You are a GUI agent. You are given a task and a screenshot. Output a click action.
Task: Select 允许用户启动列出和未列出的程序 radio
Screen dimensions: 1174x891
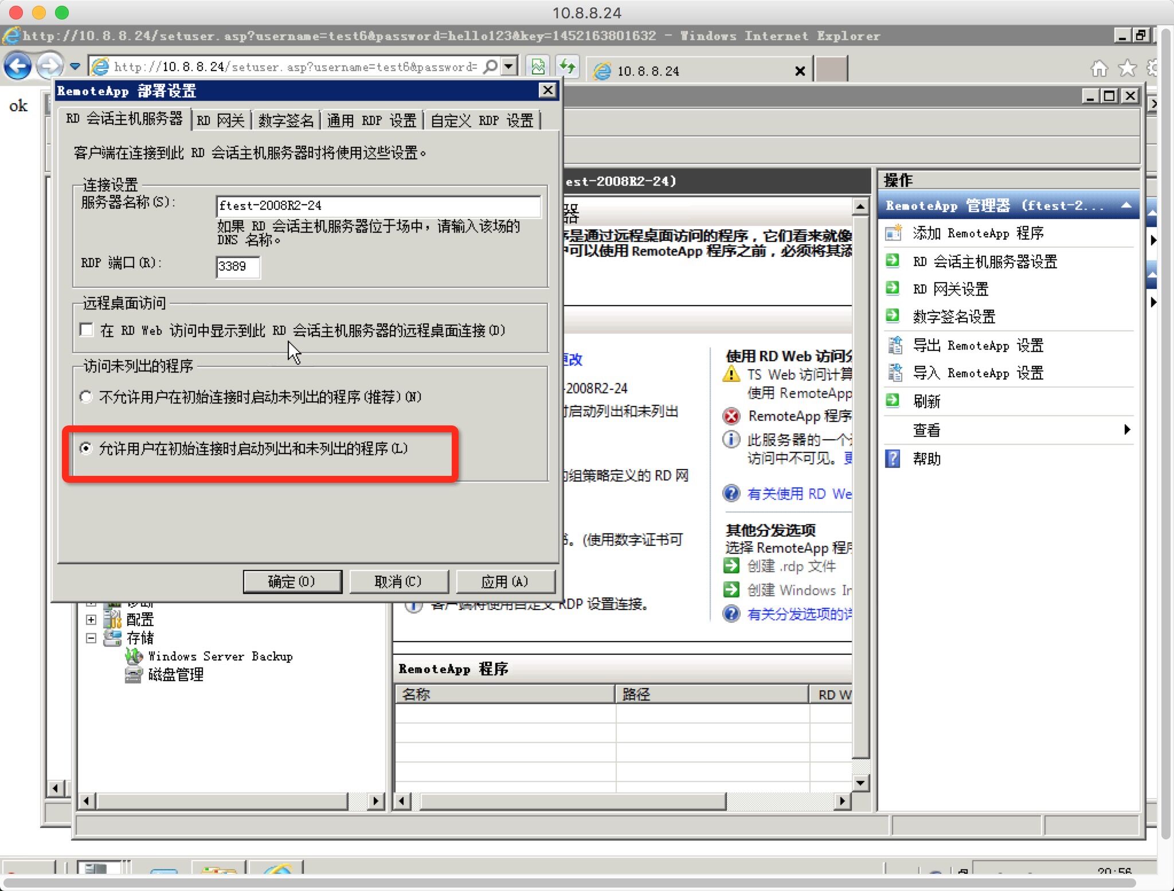pos(85,448)
